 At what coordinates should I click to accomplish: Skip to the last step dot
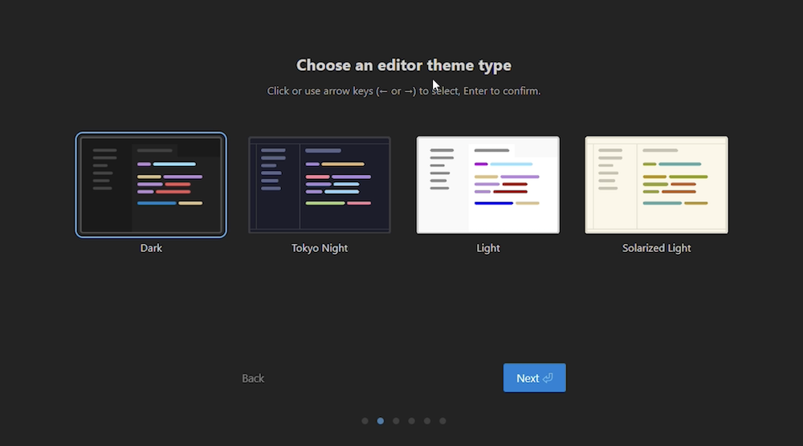[442, 420]
